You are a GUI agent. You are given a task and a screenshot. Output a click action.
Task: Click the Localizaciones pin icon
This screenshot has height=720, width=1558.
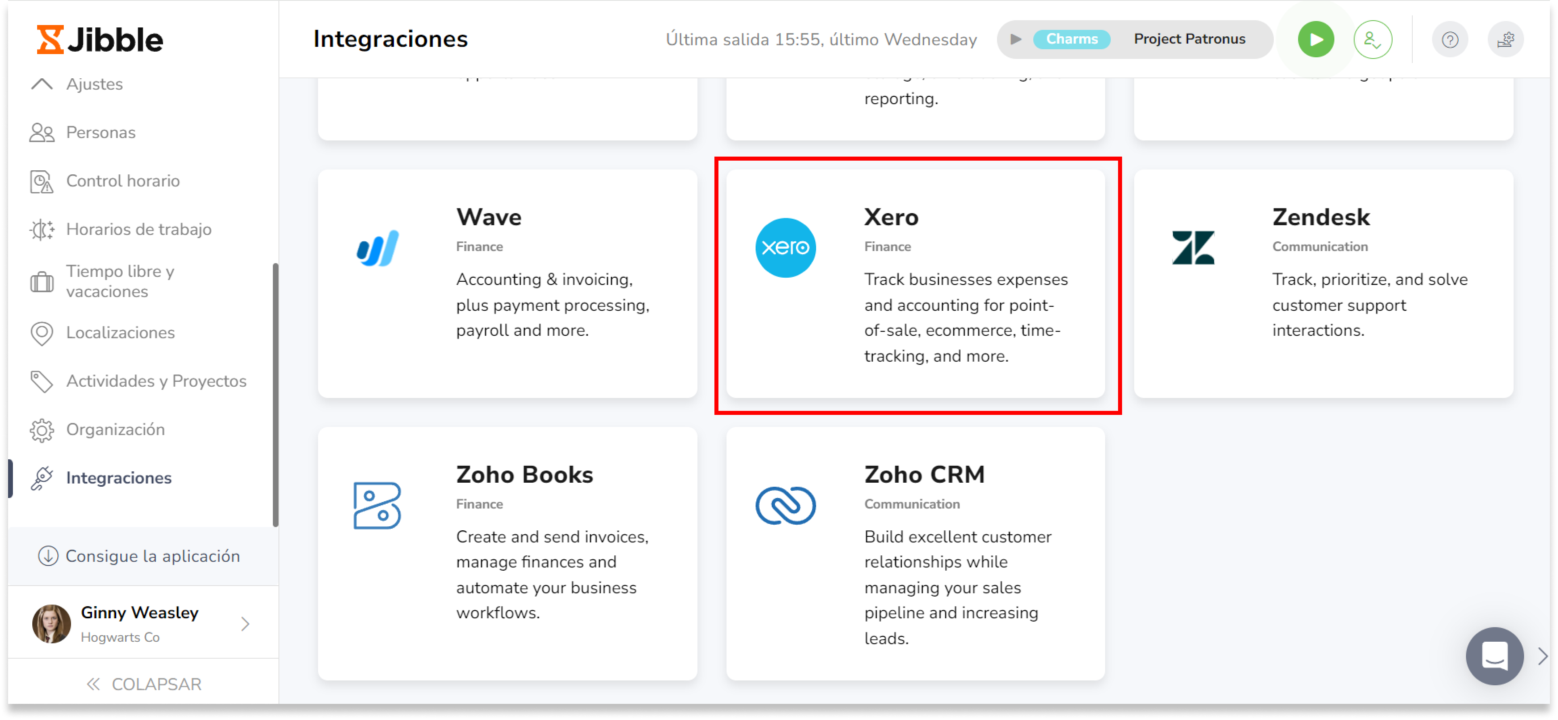tap(41, 333)
